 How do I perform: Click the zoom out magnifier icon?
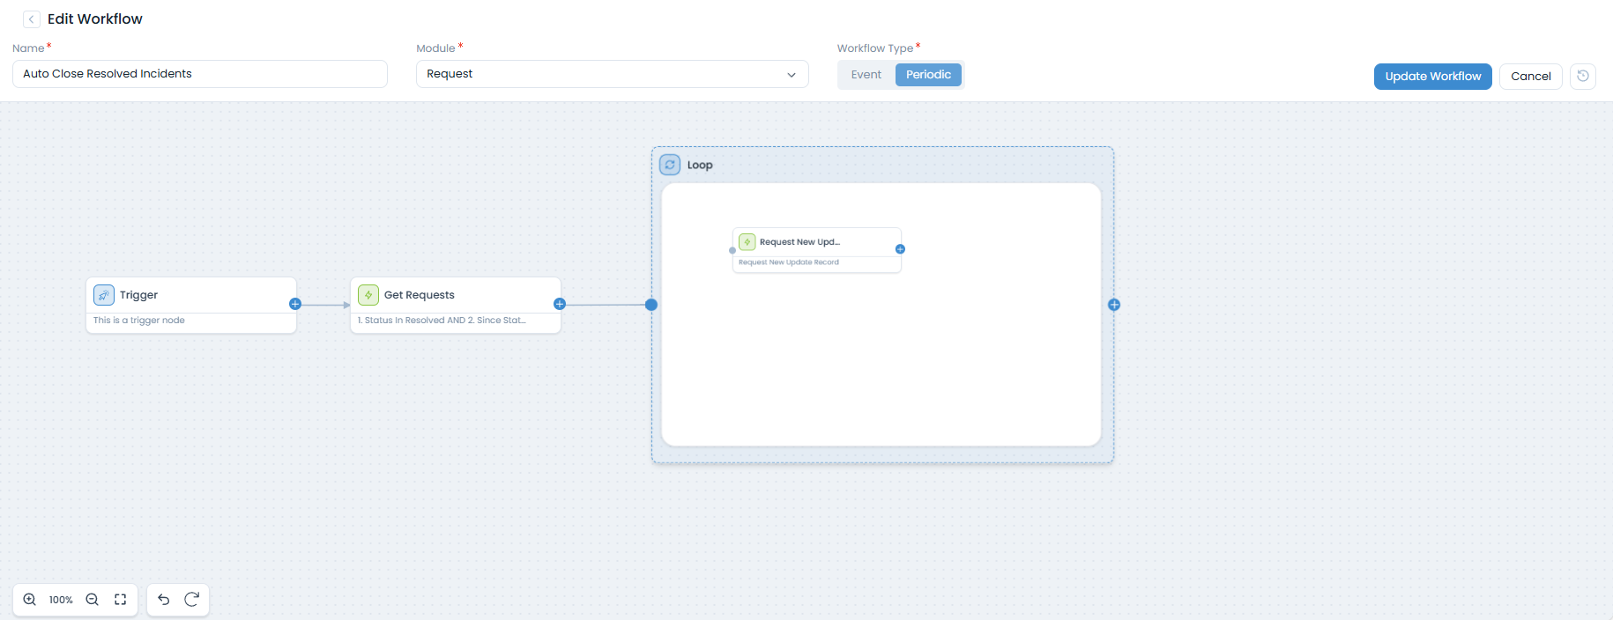pos(92,600)
